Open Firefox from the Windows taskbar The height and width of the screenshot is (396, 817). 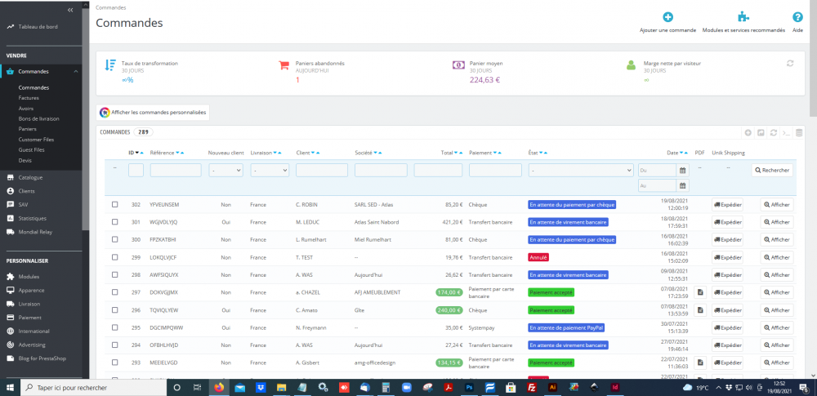pyautogui.click(x=218, y=388)
